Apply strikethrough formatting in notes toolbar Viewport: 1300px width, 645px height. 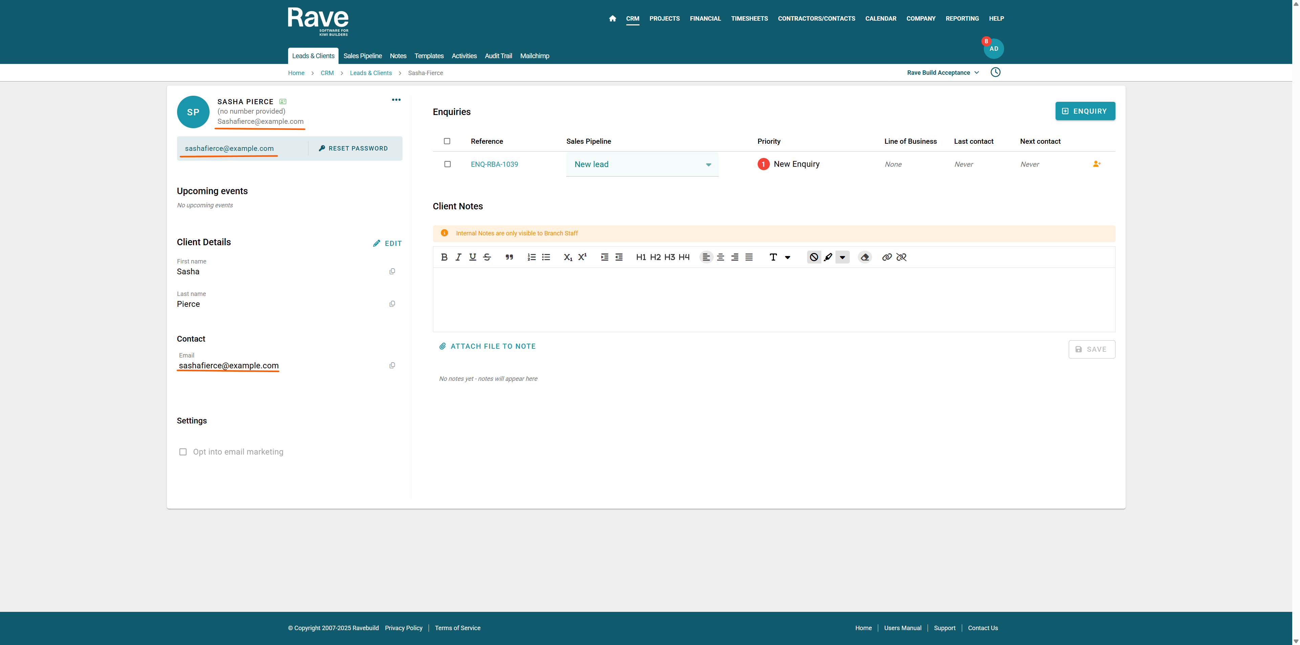click(487, 257)
